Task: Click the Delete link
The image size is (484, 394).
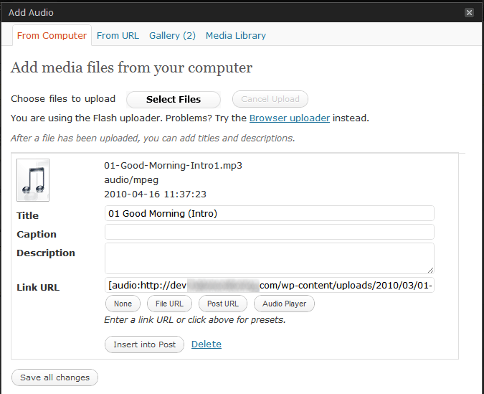Action: [207, 344]
